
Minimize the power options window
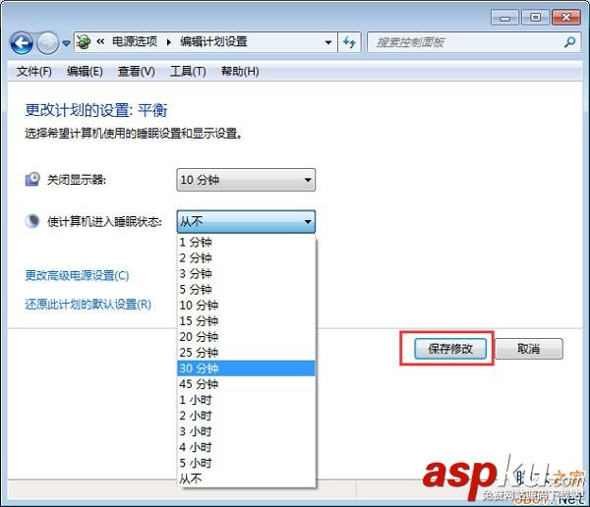point(504,18)
